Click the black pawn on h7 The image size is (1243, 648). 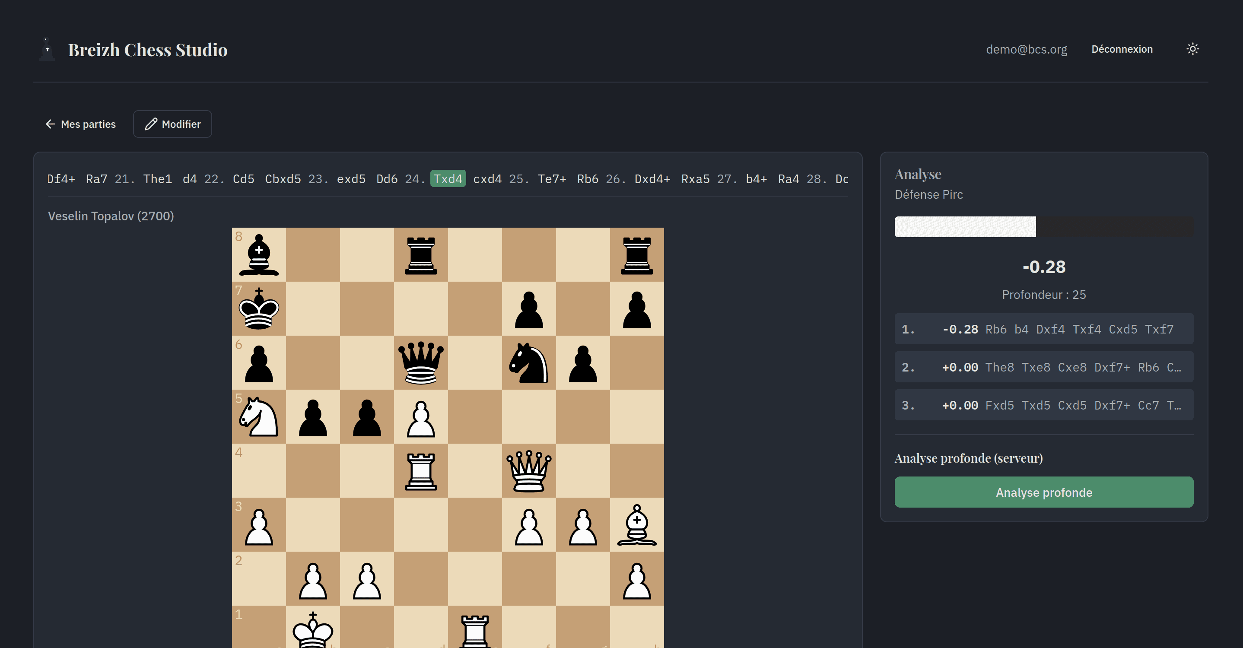coord(637,309)
